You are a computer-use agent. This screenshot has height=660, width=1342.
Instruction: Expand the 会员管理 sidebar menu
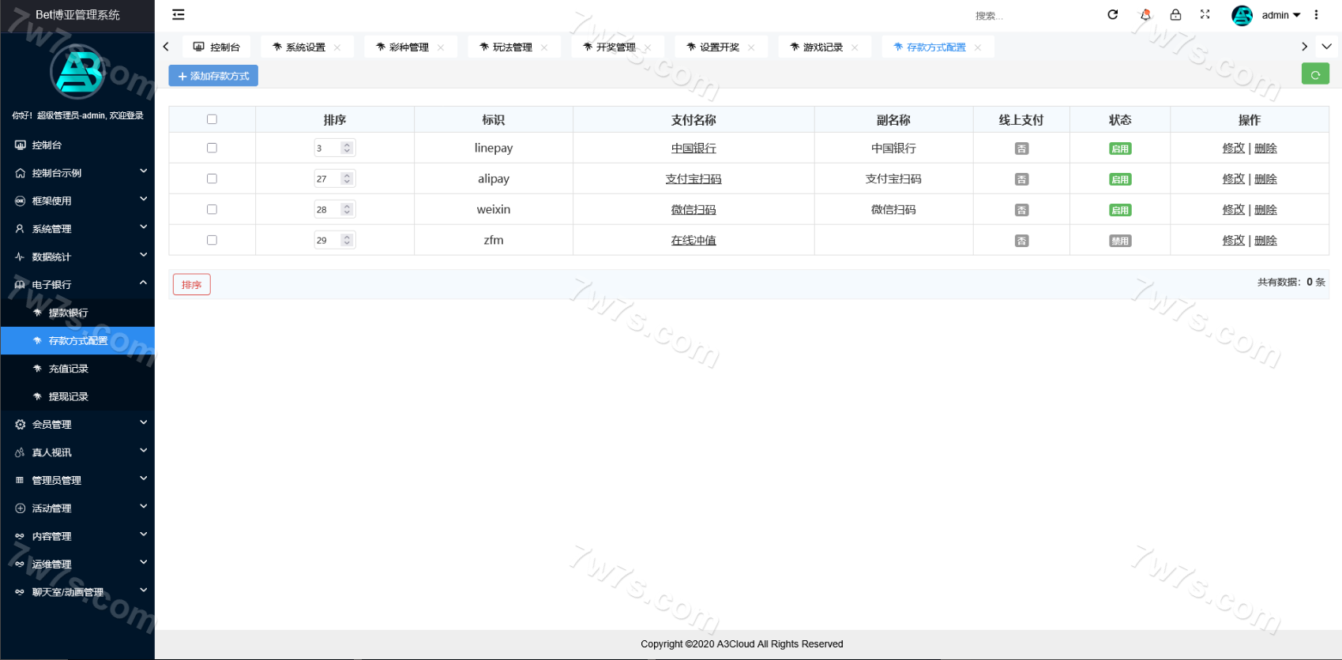77,424
